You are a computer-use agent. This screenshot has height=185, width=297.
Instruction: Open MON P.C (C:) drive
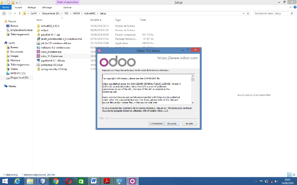pos(18,73)
